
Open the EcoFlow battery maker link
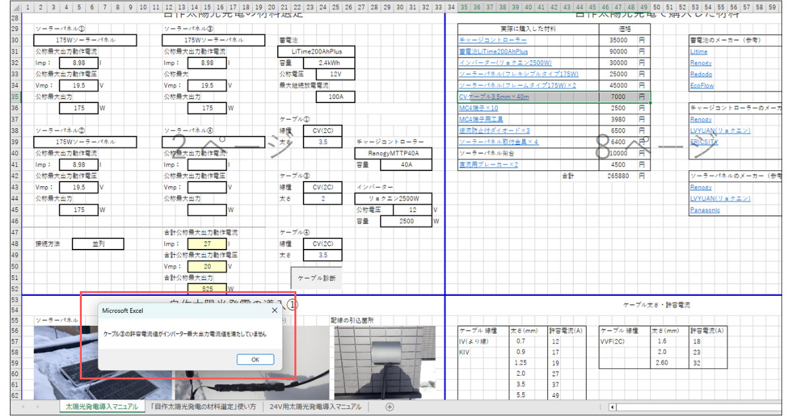click(702, 86)
